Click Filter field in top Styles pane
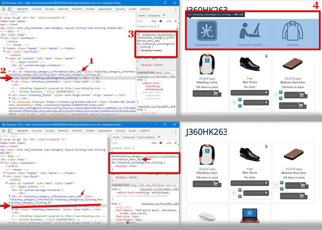Image resolution: width=322 pixels, height=230 pixels. pyautogui.click(x=143, y=21)
